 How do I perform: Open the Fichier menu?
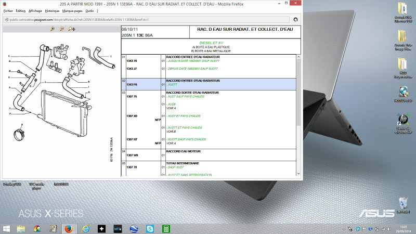[8, 11]
